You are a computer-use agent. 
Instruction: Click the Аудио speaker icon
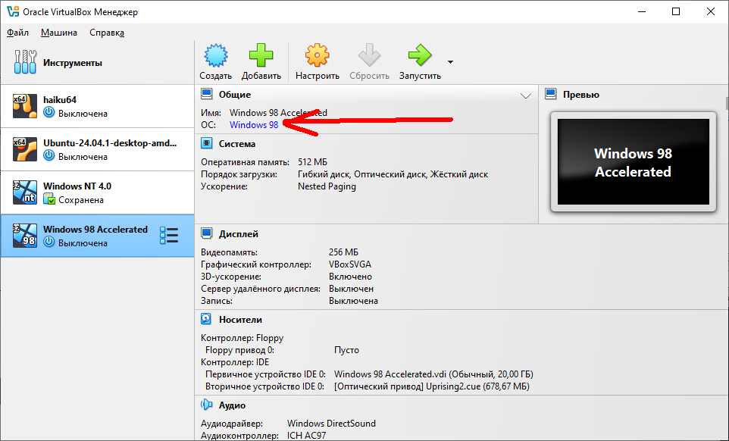(206, 405)
